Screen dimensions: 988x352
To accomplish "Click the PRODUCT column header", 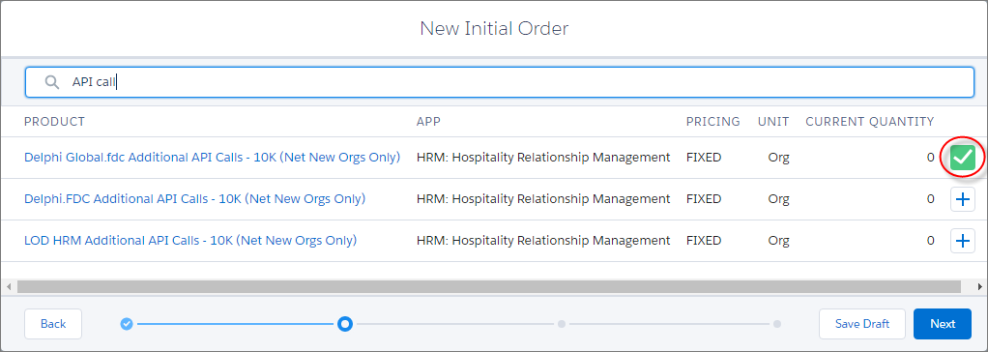I will 54,121.
